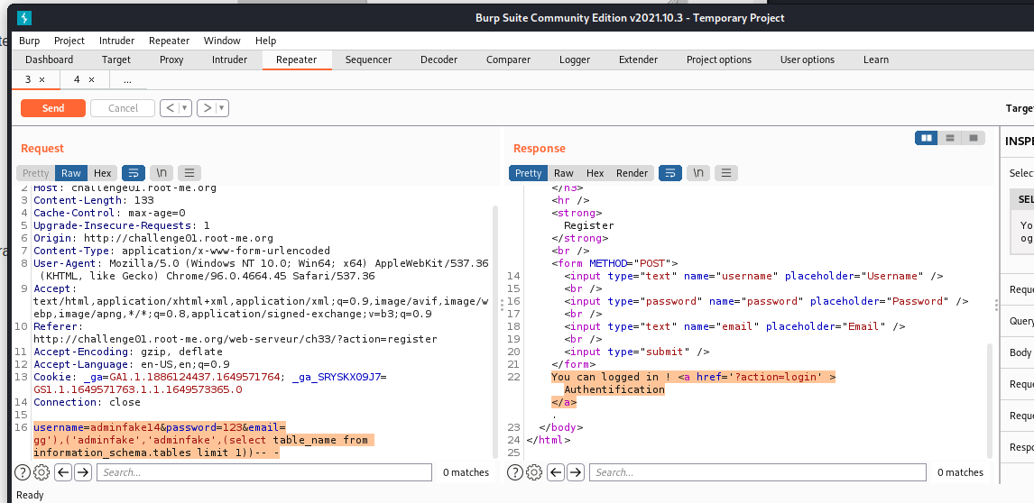This screenshot has width=1034, height=503.
Task: Go to previous match in Request search
Action: (x=62, y=472)
